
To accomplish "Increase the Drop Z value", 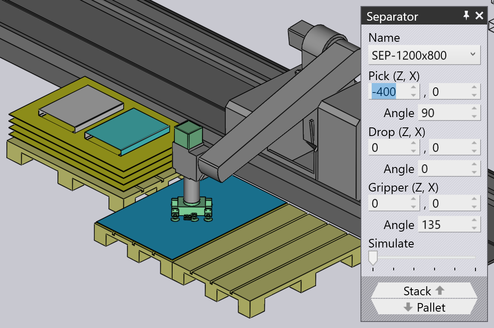I will (413, 143).
